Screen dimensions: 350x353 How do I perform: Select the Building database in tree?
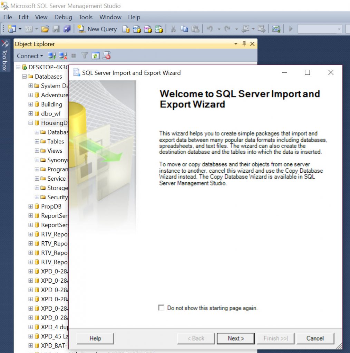coord(51,104)
